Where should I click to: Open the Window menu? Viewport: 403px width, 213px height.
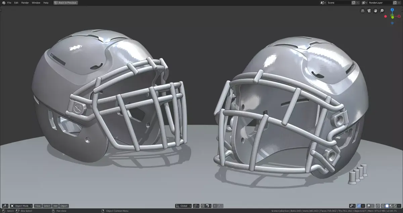click(x=36, y=3)
